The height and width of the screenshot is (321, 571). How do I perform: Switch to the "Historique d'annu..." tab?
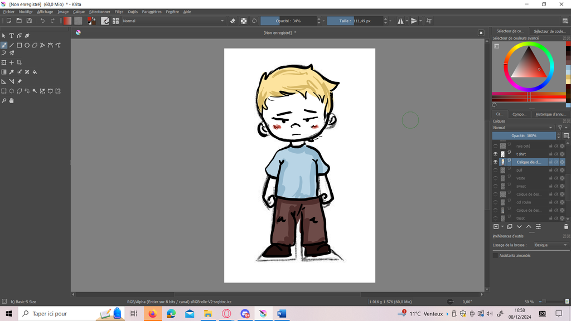click(550, 114)
